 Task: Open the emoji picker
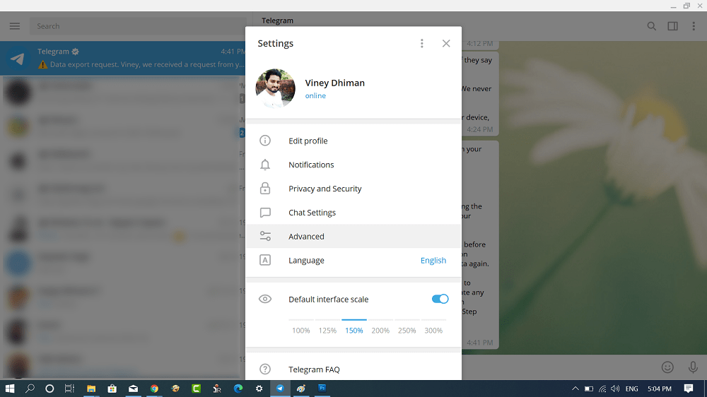(x=667, y=367)
